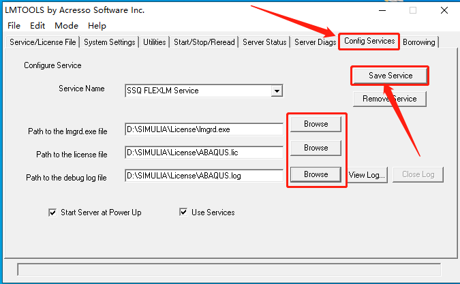
Task: Open the Server Diags tab
Action: pyautogui.click(x=315, y=42)
